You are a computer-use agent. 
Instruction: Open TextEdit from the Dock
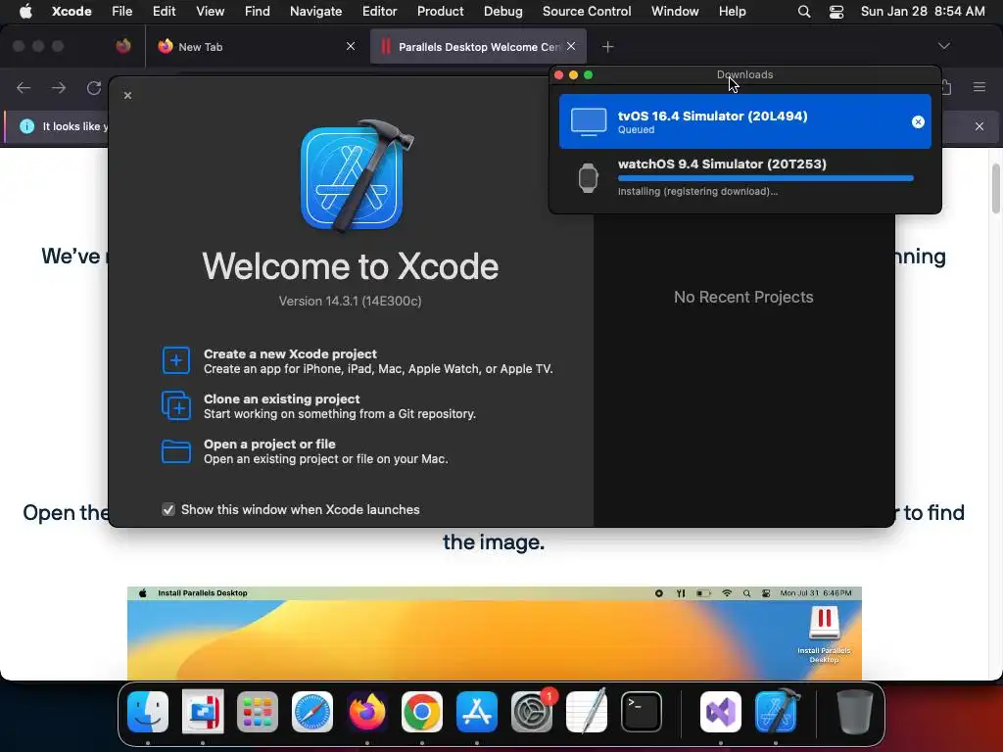587,711
